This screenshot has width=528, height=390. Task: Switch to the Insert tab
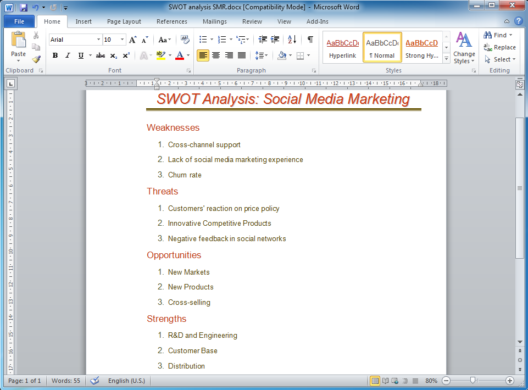84,21
